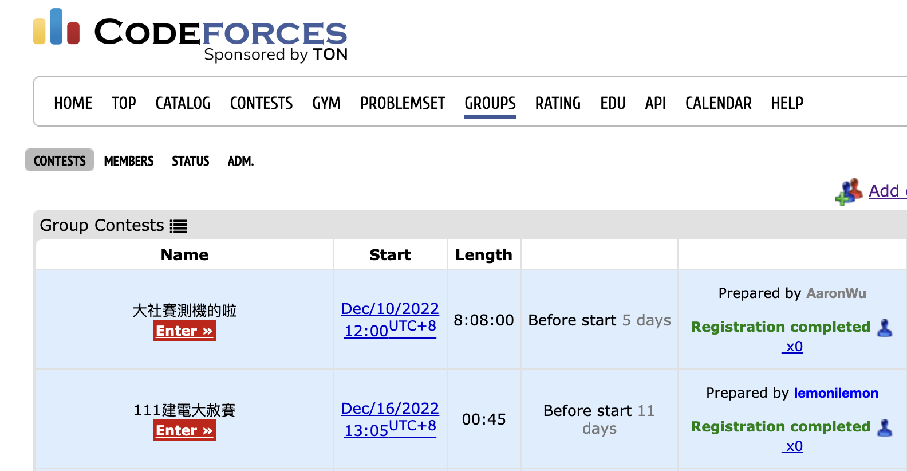907x471 pixels.
Task: Click the Start column header
Action: [390, 255]
